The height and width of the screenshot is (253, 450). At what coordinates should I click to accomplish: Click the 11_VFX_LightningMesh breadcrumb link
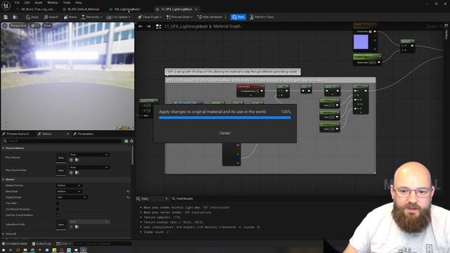pyautogui.click(x=186, y=27)
